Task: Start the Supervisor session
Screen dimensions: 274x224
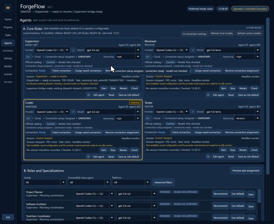Action: tap(104, 88)
